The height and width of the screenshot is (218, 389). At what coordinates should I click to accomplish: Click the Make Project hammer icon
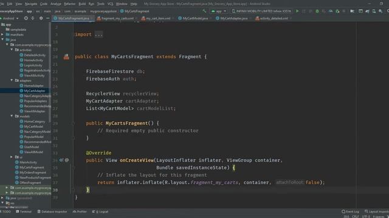point(204,11)
